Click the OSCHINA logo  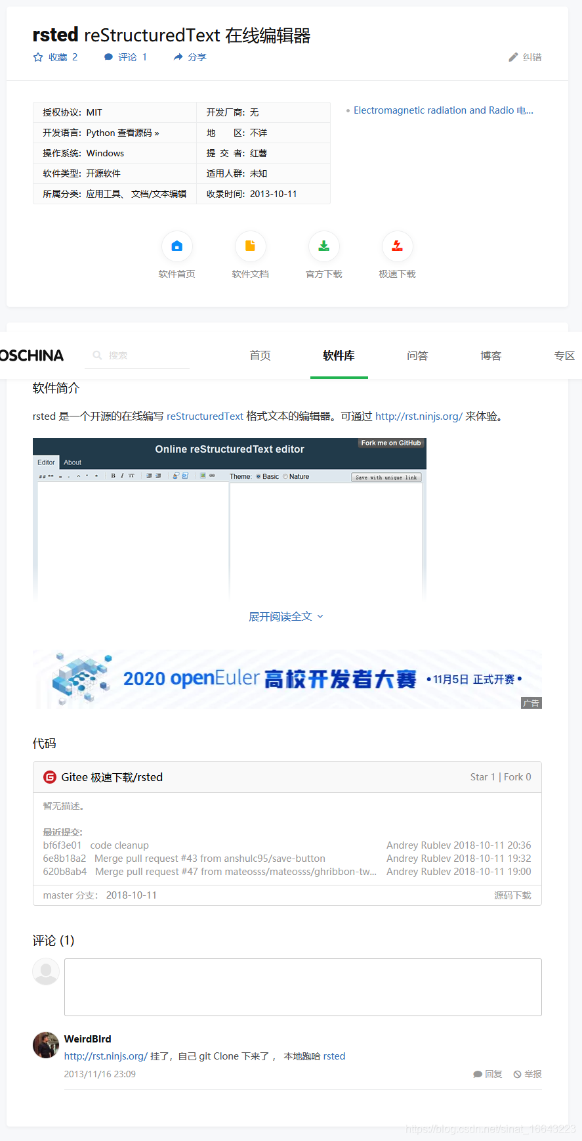tap(31, 355)
